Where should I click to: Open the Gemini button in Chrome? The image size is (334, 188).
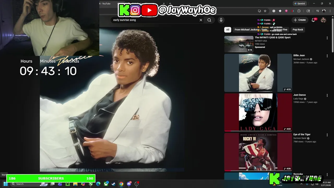pyautogui.click(x=300, y=4)
